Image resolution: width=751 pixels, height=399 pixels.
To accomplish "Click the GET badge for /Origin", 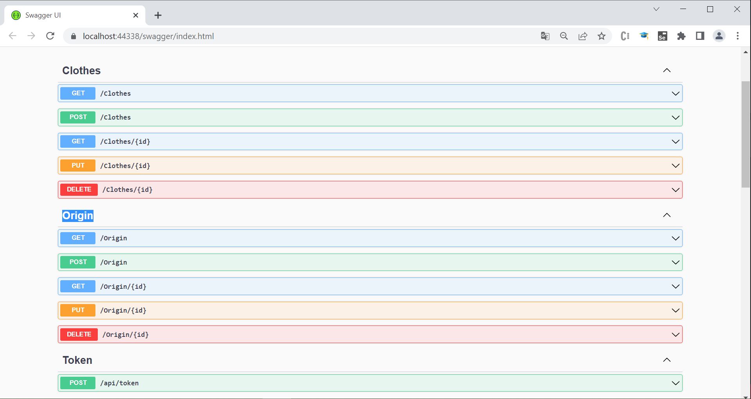I will coord(78,238).
